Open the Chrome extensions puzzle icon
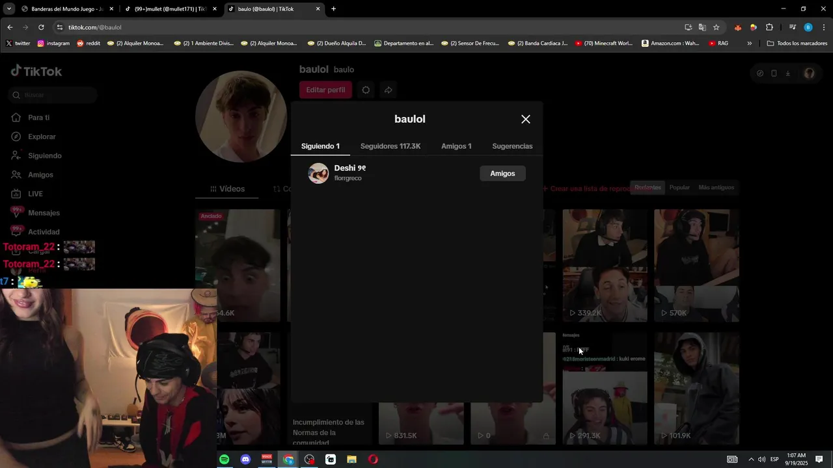 pos(769,27)
